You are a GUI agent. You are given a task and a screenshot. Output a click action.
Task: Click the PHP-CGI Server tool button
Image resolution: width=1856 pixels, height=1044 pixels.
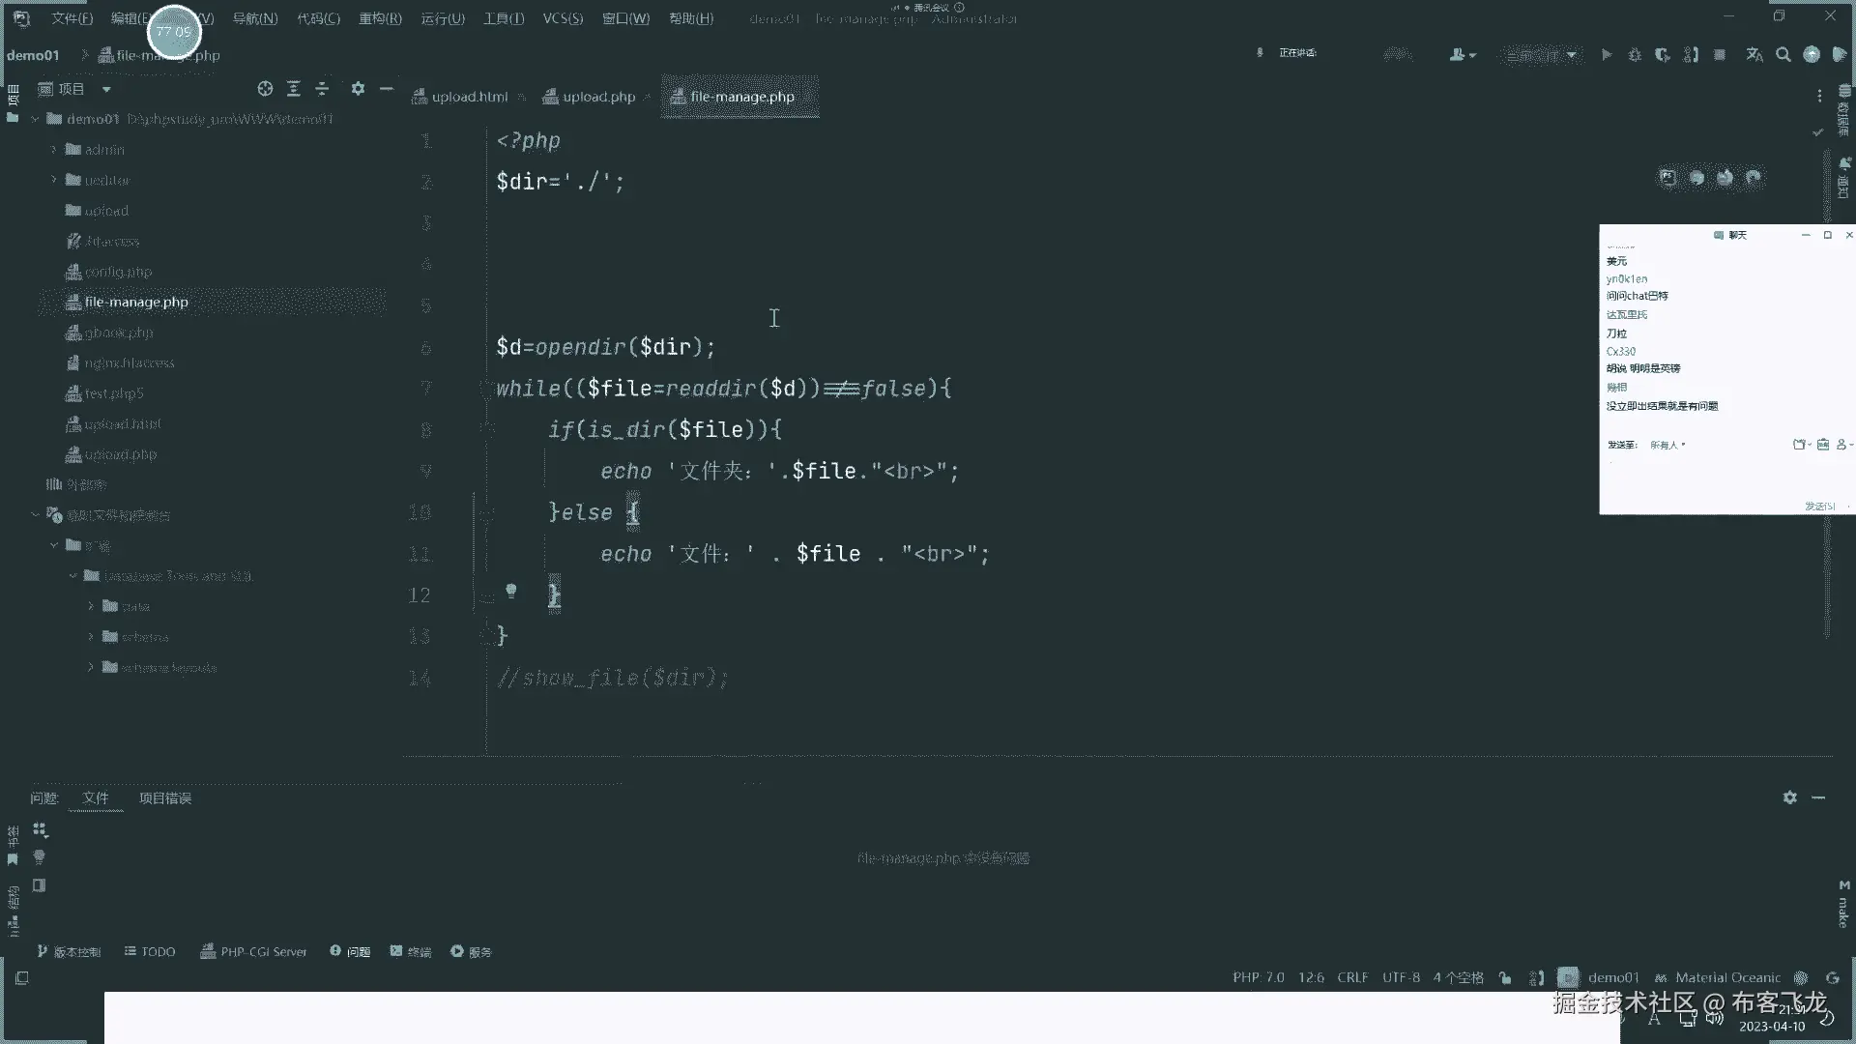click(253, 952)
